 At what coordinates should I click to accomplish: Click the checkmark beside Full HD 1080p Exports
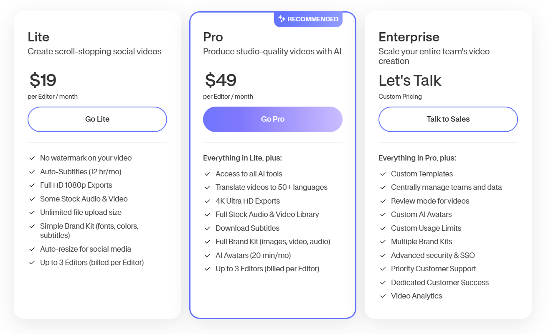pos(32,185)
